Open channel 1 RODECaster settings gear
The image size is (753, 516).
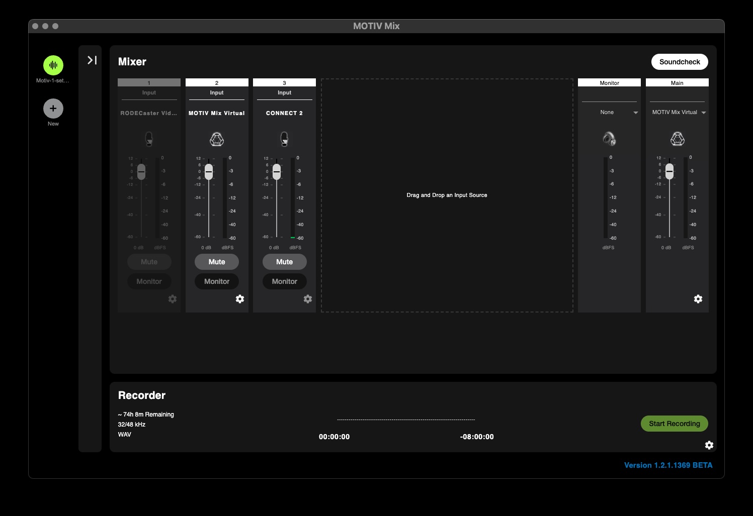tap(173, 299)
